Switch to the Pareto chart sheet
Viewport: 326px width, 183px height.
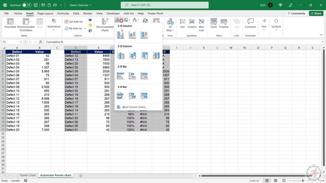(x=28, y=175)
